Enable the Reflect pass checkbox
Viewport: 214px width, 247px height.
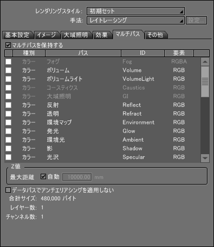8,105
